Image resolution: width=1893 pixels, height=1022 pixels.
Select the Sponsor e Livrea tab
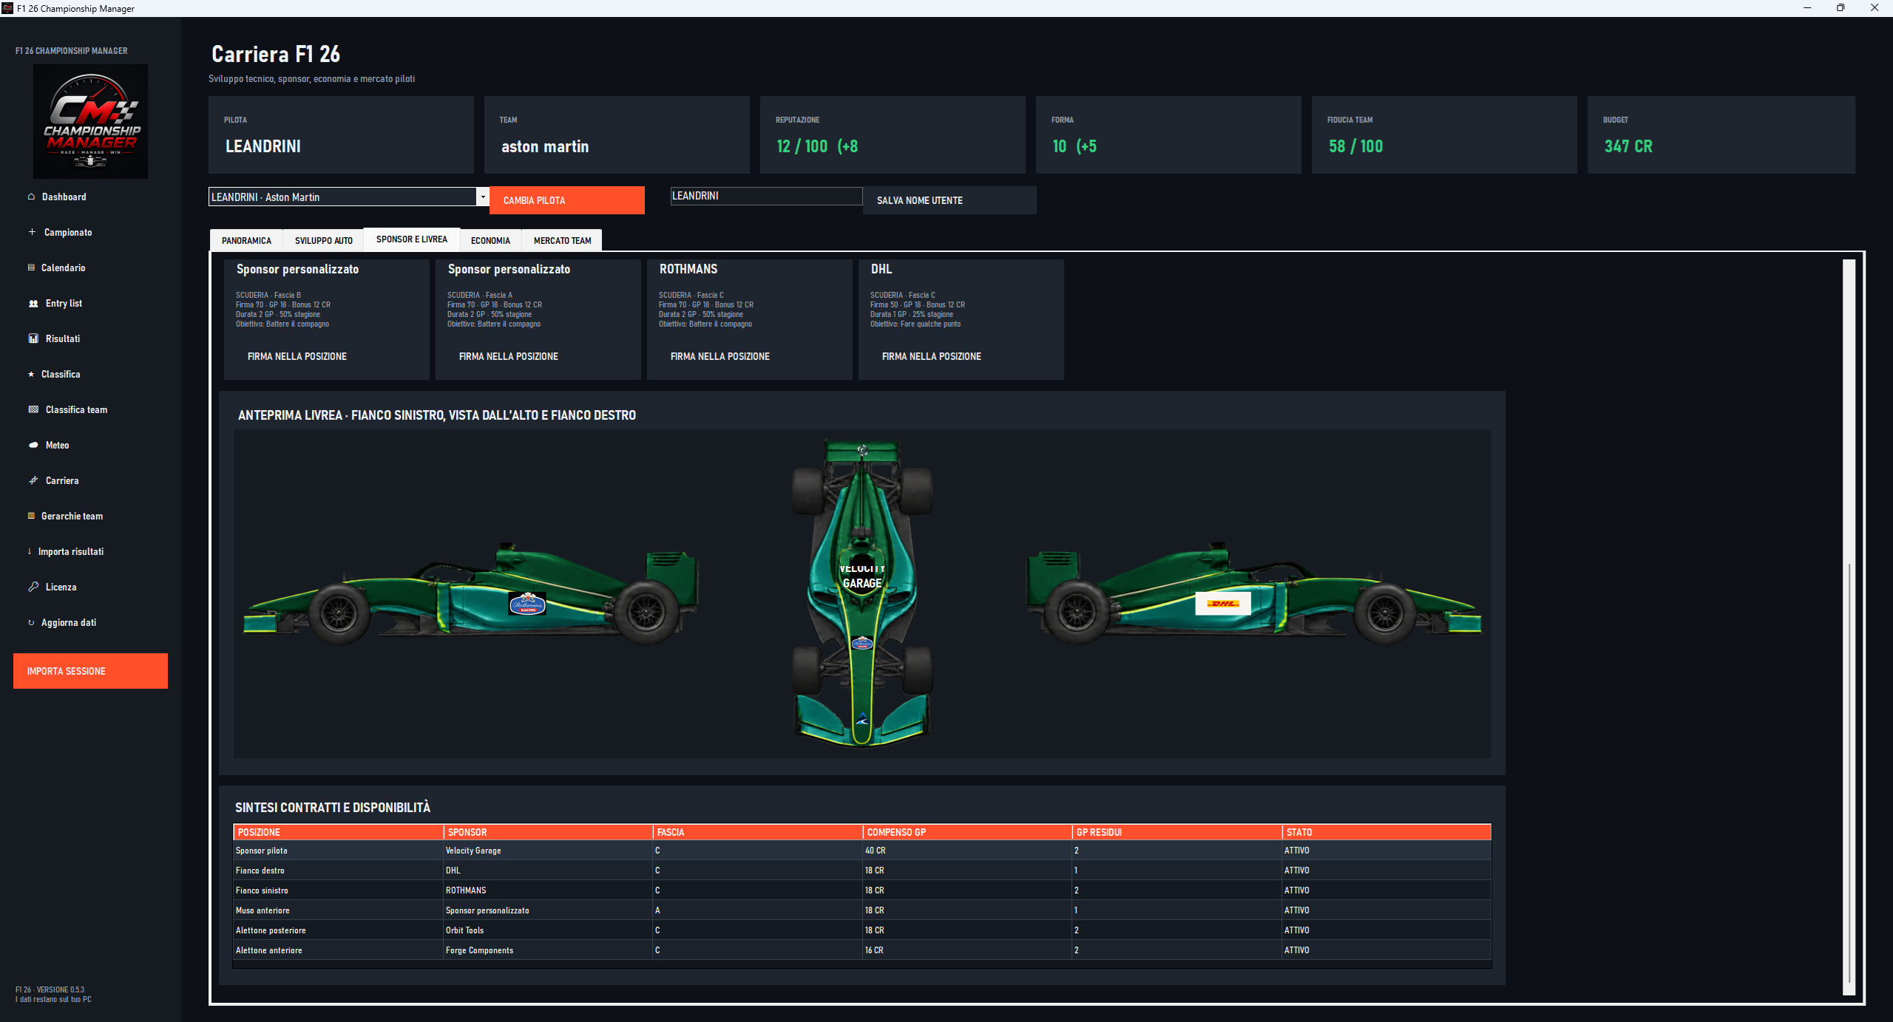pyautogui.click(x=412, y=239)
